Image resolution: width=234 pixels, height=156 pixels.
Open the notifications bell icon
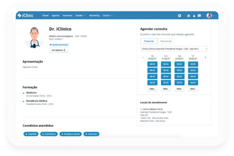click(x=194, y=16)
